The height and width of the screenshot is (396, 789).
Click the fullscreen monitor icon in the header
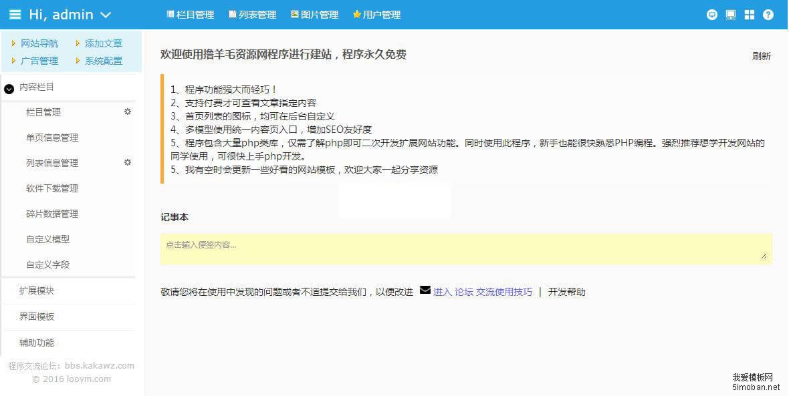coord(730,14)
